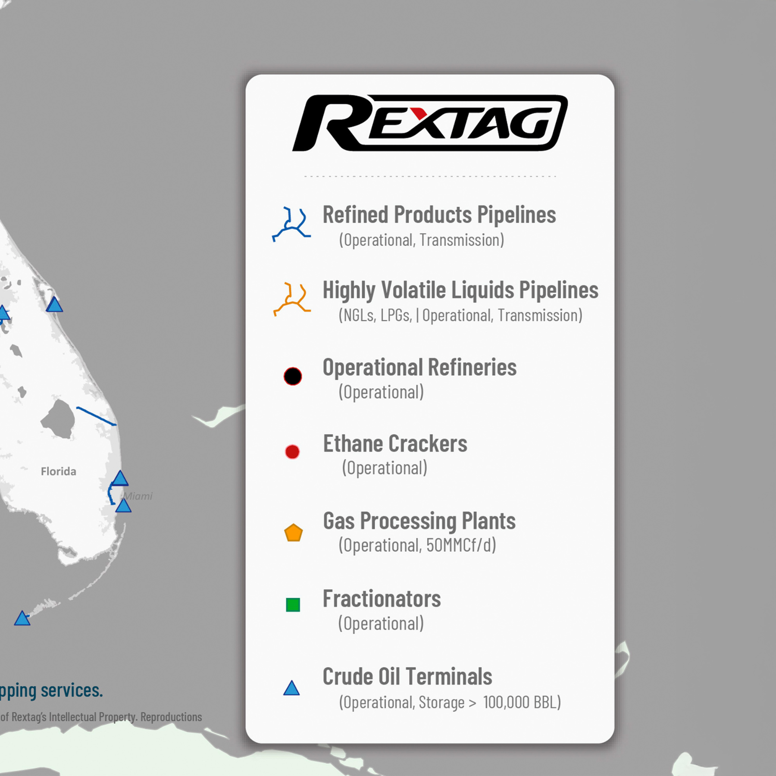The height and width of the screenshot is (776, 776).
Task: Click the Gas Processing Plants legend text
Action: click(x=419, y=521)
